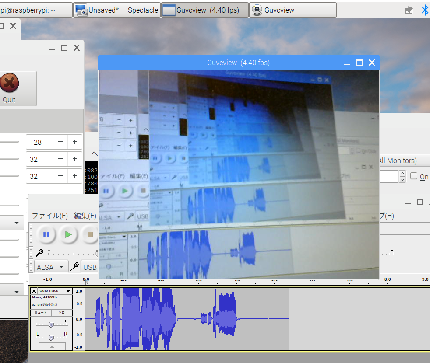This screenshot has width=430, height=363.
Task: Open the Guvcview dropdown beside Audacity's ファイル menu
Action: click(x=12, y=223)
